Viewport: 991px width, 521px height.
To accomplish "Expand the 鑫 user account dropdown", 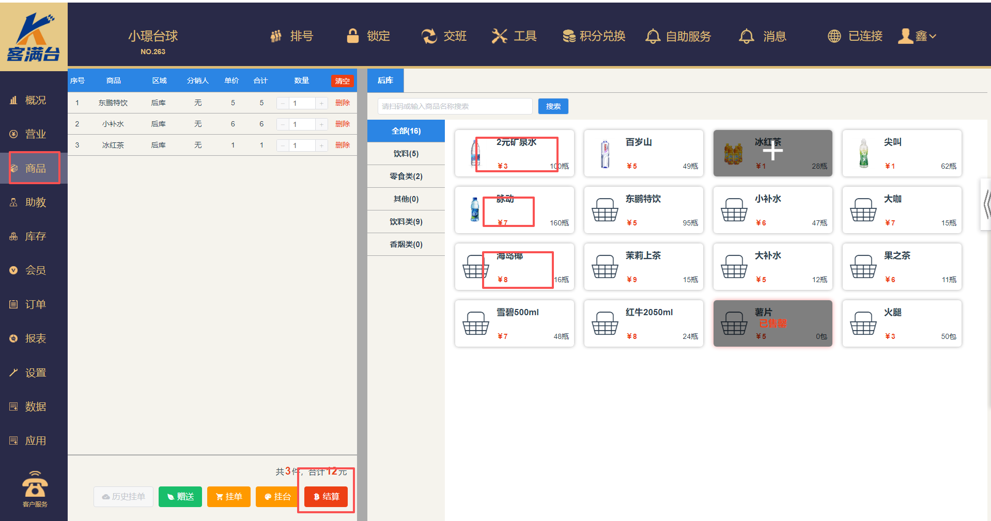I will click(918, 36).
